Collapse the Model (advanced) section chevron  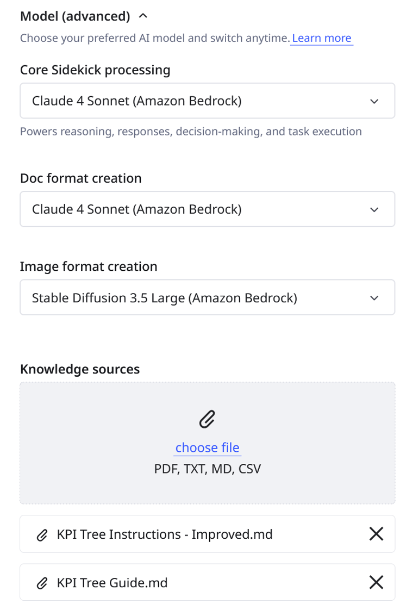pyautogui.click(x=143, y=16)
